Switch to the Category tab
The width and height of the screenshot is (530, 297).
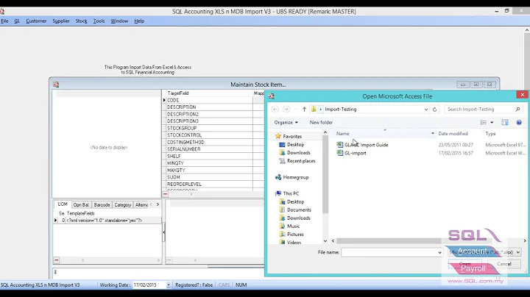[x=122, y=205]
